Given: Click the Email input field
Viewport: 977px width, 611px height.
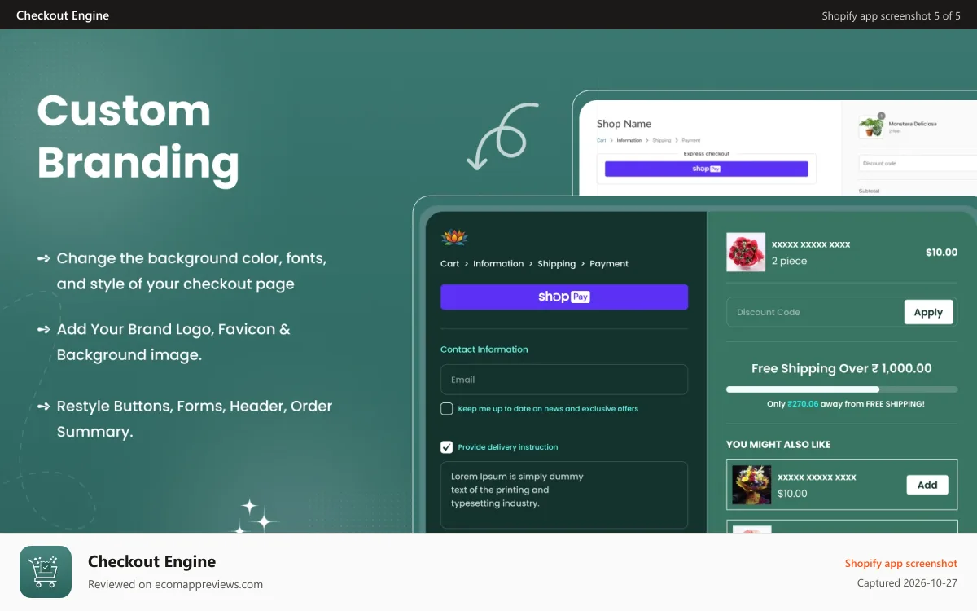Looking at the screenshot, I should (x=564, y=380).
